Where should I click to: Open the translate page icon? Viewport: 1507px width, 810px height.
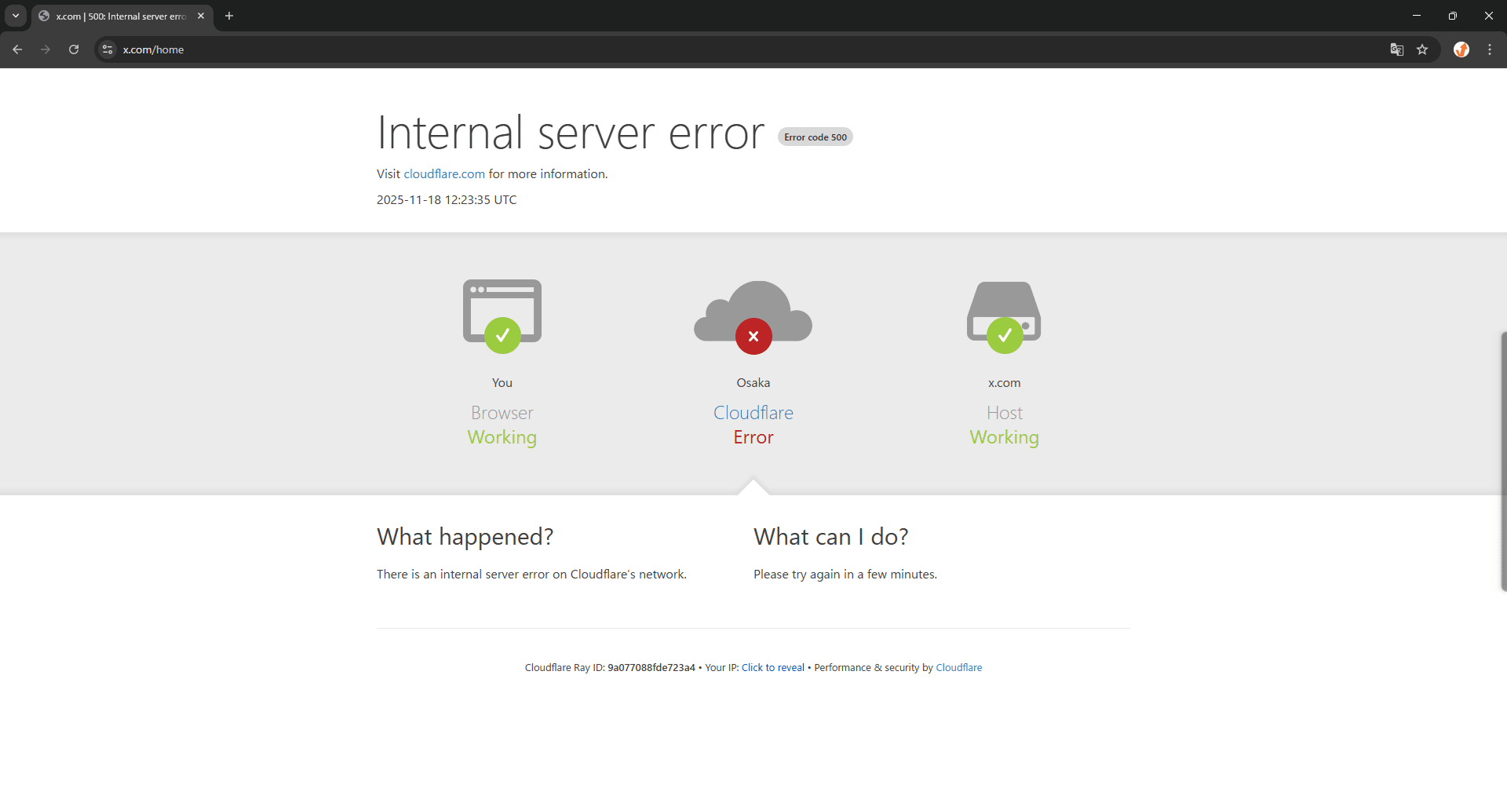click(x=1397, y=49)
